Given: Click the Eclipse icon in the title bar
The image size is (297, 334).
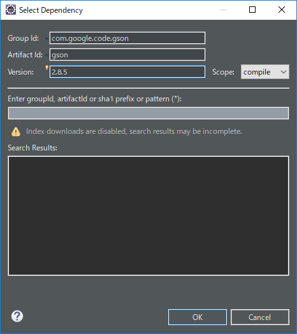Looking at the screenshot, I should tap(11, 10).
